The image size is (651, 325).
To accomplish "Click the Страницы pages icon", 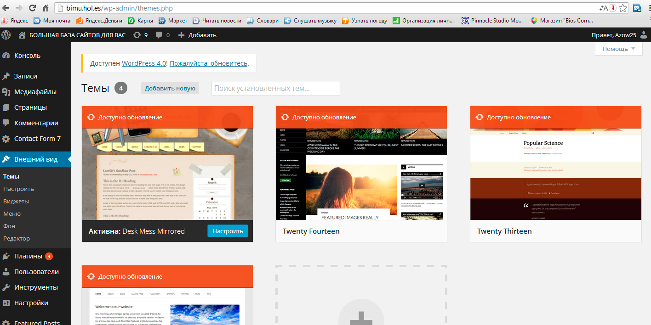I will [x=6, y=107].
